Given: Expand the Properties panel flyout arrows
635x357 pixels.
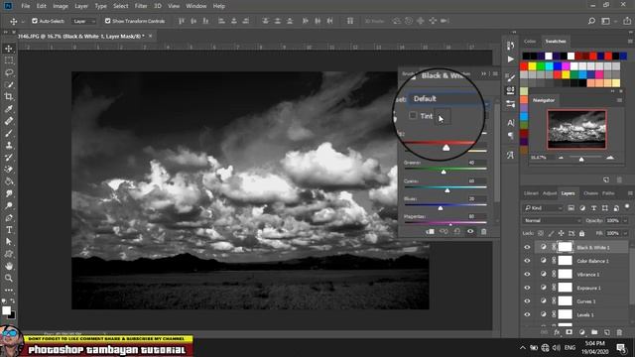Looking at the screenshot, I should pyautogui.click(x=483, y=73).
